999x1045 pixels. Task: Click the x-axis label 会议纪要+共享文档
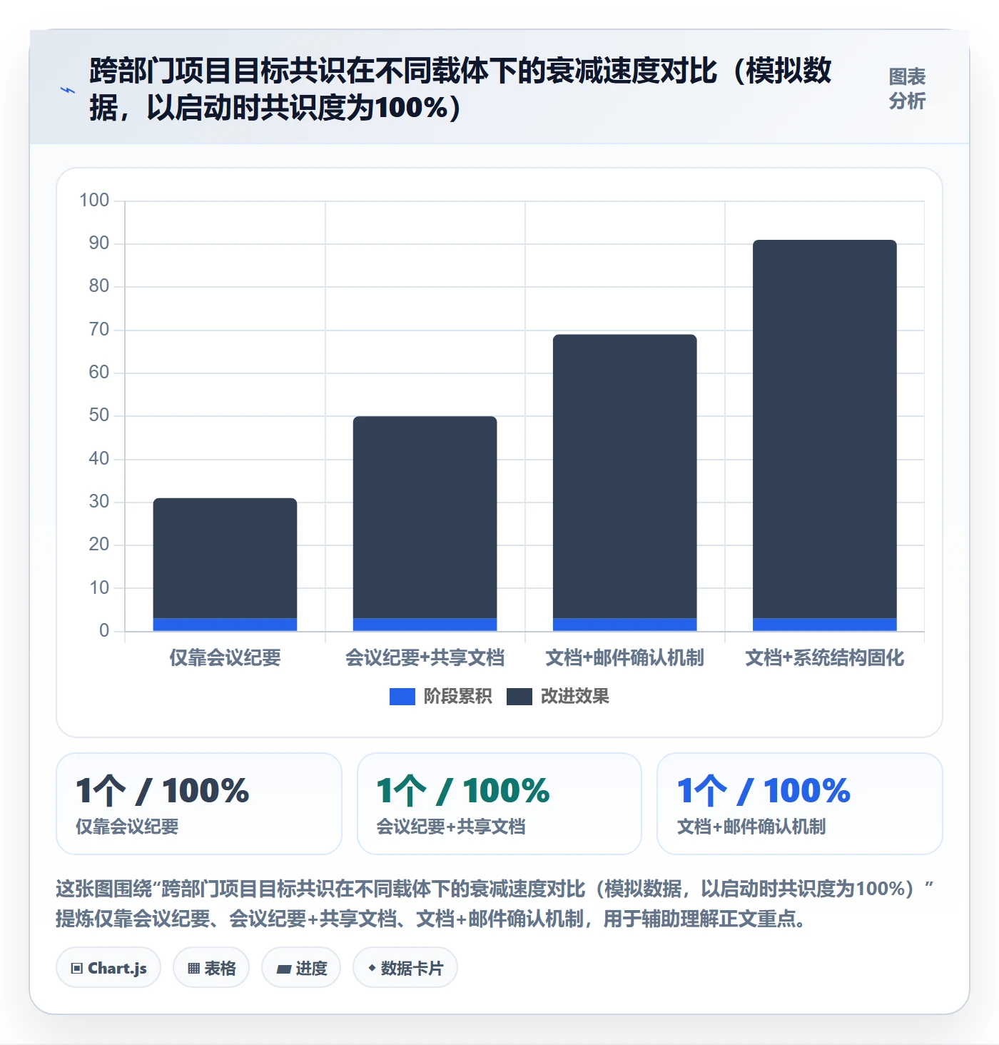[x=425, y=657]
